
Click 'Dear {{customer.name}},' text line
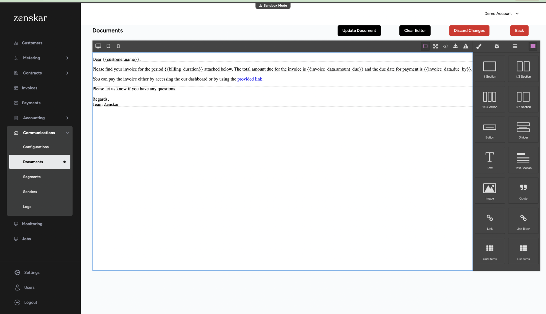pos(117,59)
